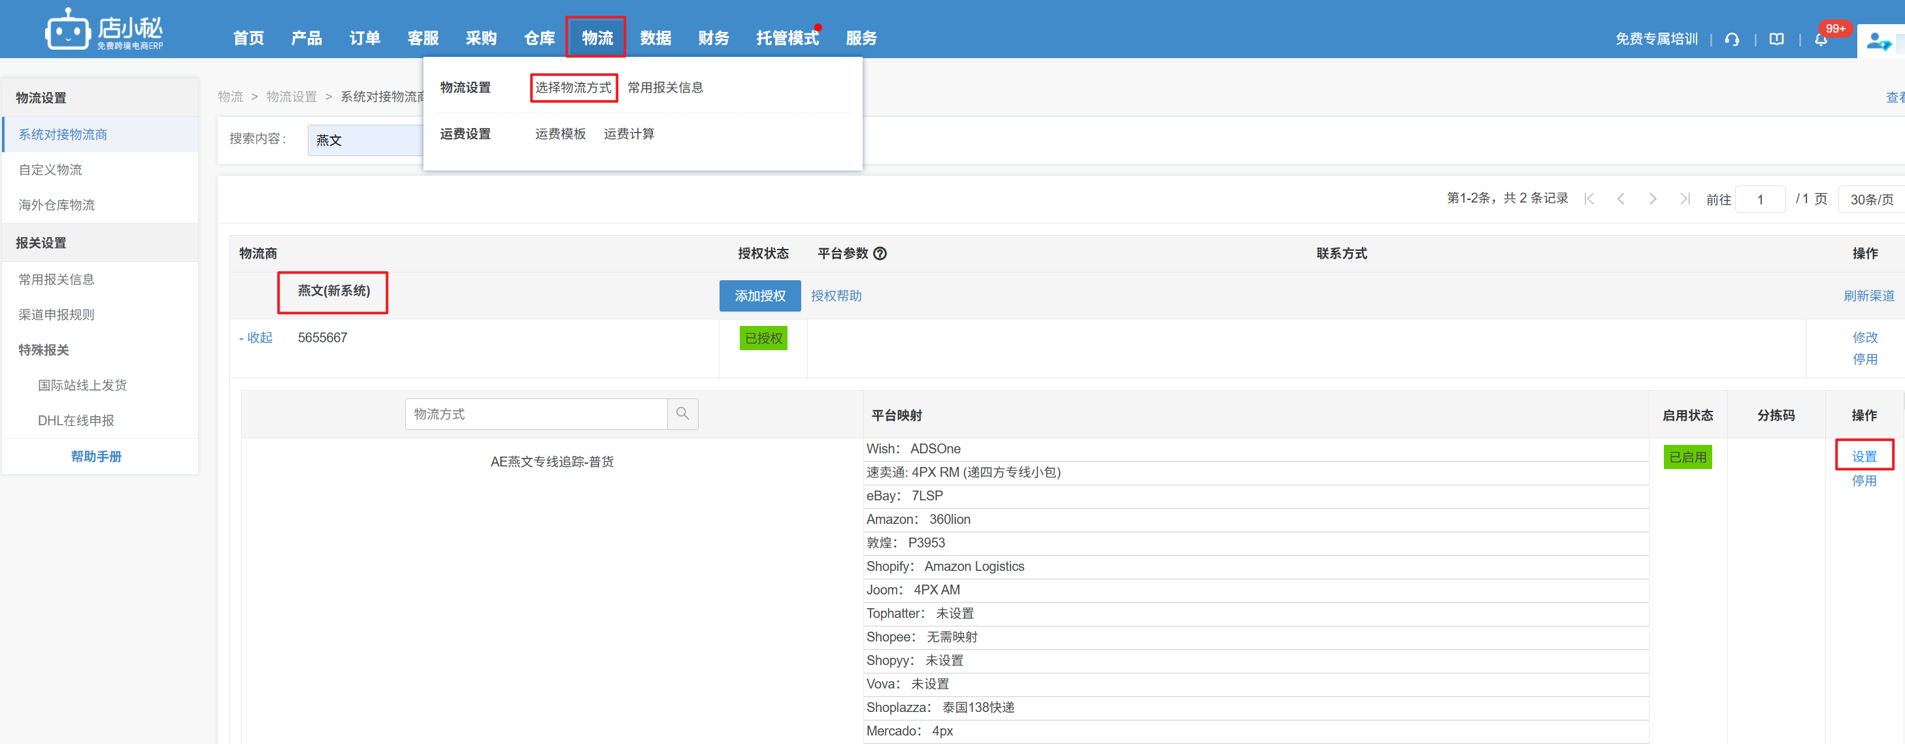The image size is (1905, 744).
Task: Click 设置 for AE燕文专线追踪-普货
Action: tap(1864, 456)
